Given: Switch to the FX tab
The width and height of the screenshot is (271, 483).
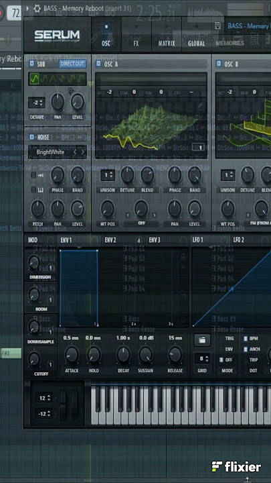Looking at the screenshot, I should pos(136,34).
